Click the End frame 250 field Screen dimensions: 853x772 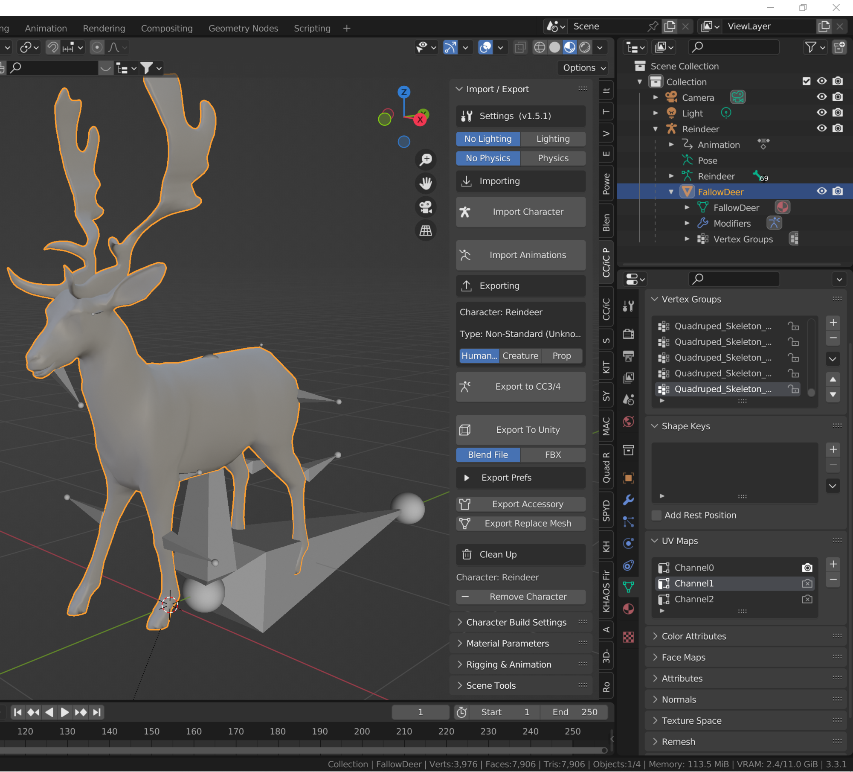[x=574, y=712]
